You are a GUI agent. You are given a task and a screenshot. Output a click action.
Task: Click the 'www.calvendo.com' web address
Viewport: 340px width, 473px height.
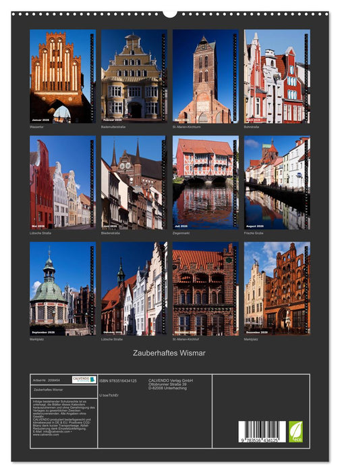coord(46,434)
